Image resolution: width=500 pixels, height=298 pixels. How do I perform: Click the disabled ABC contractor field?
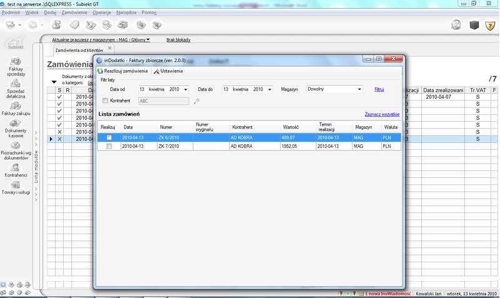coord(164,101)
